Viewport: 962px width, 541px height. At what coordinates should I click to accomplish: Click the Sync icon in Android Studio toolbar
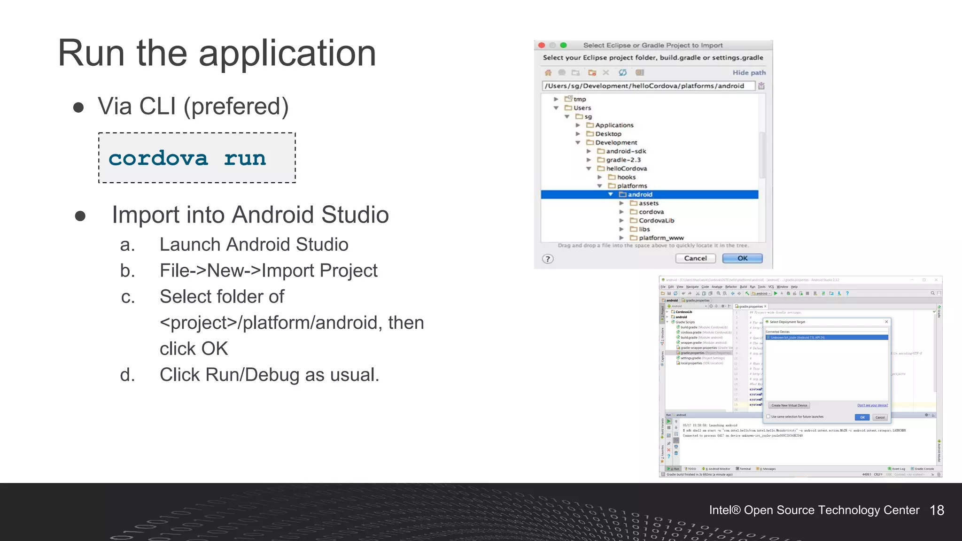675,294
